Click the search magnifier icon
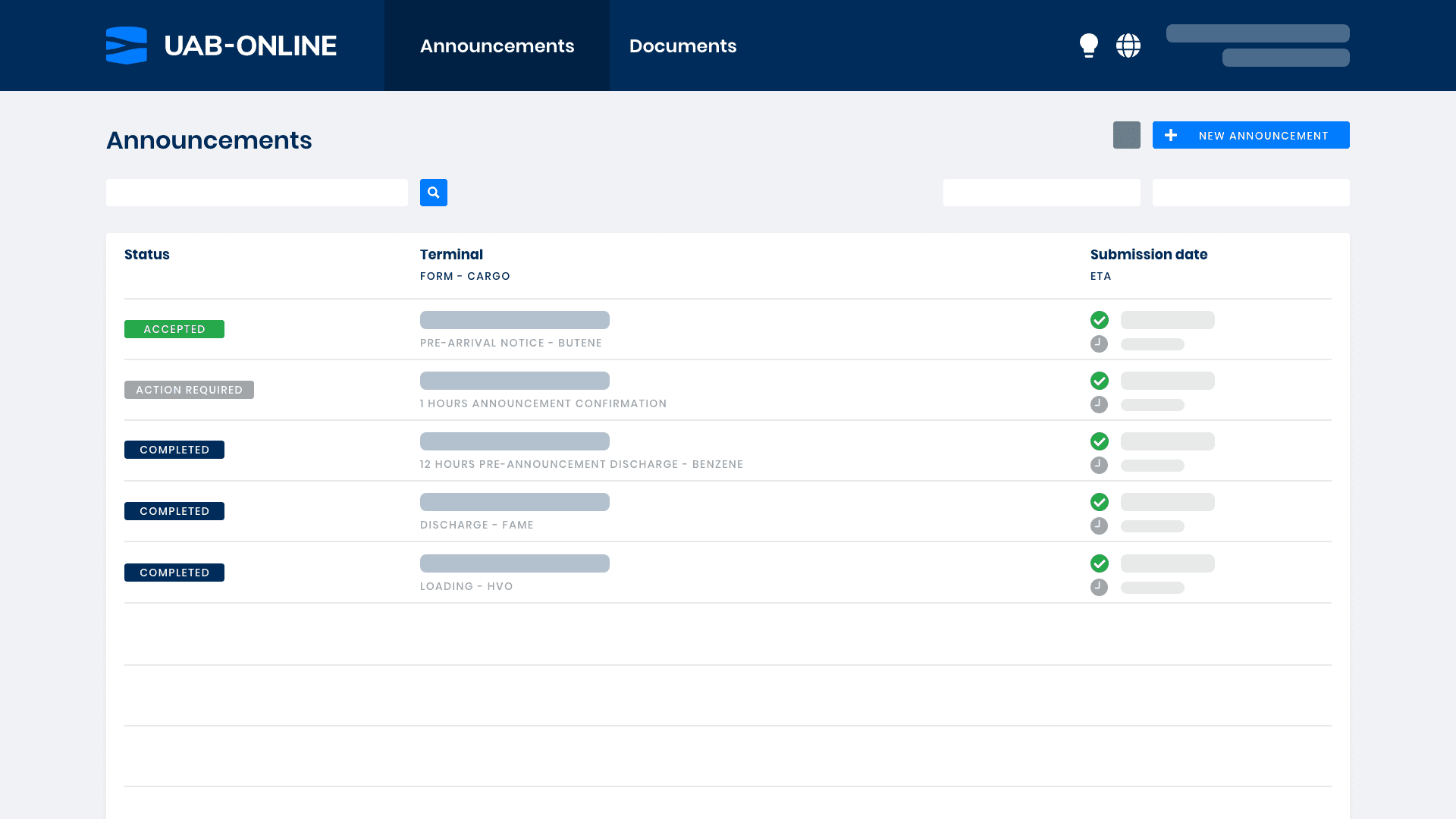Screen dimensions: 1456x819 click(433, 193)
